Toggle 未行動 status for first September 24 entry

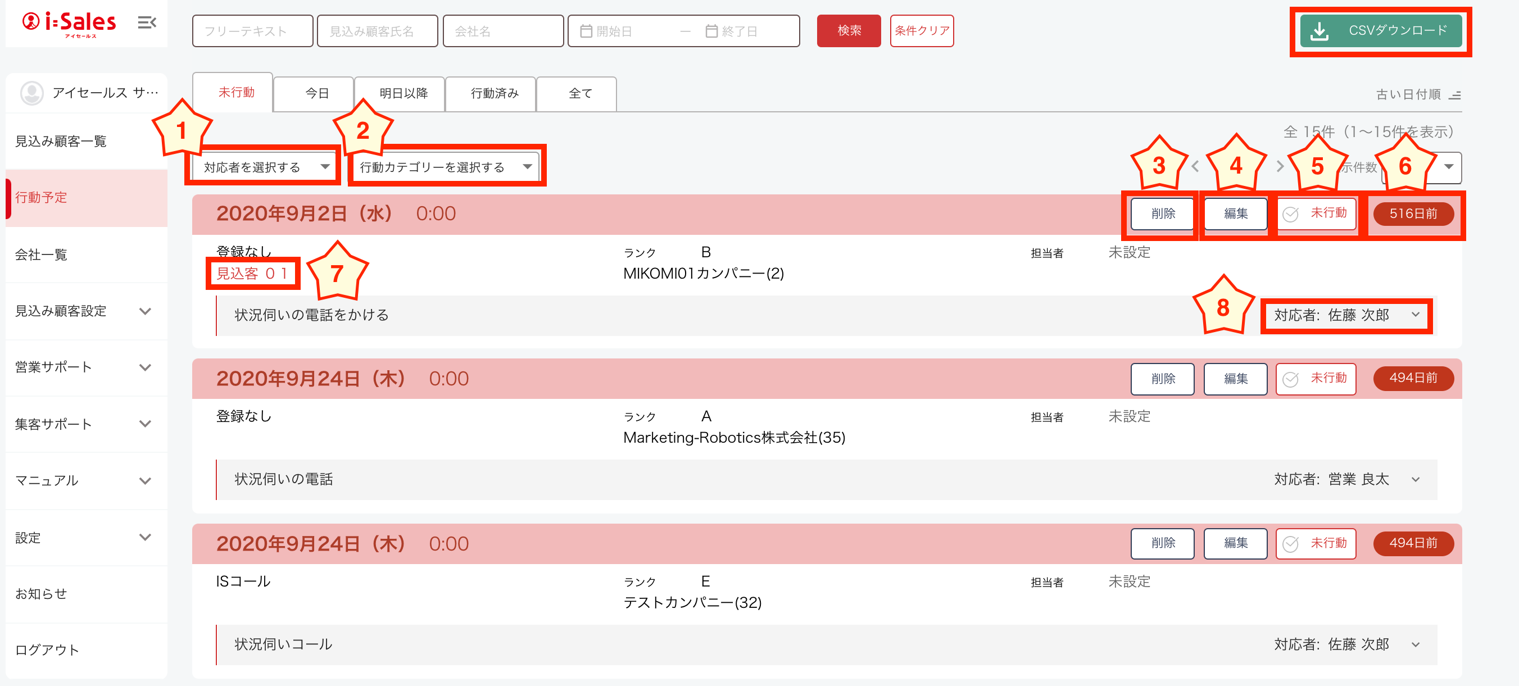tap(1316, 378)
